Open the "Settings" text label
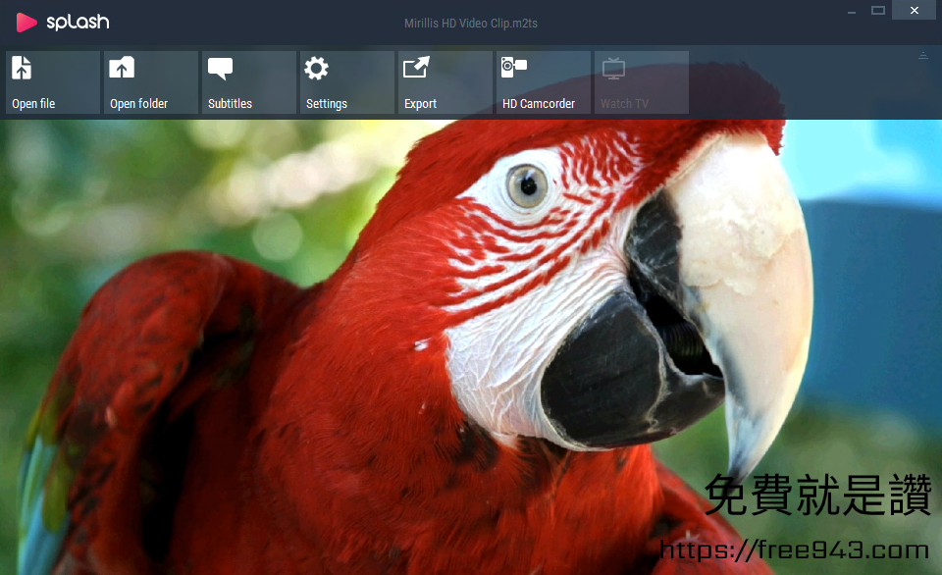942x575 pixels. click(327, 104)
